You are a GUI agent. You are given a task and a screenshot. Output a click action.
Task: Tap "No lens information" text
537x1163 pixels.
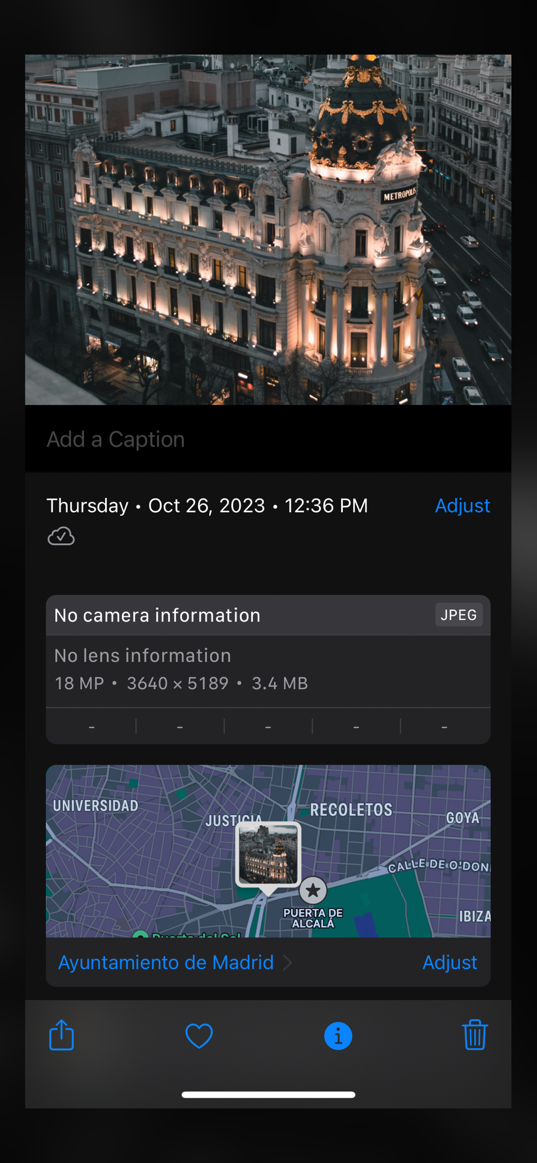click(x=143, y=655)
